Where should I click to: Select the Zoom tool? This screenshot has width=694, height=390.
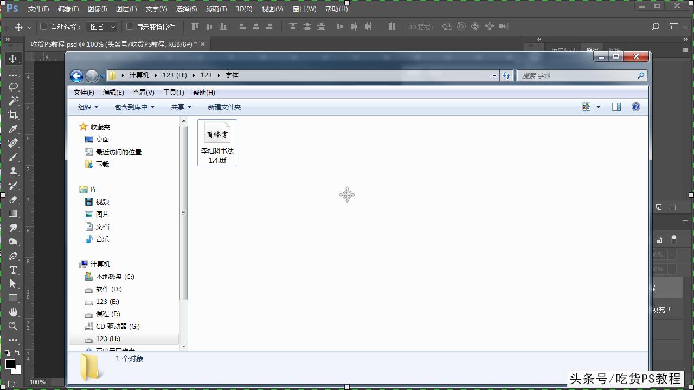13,326
